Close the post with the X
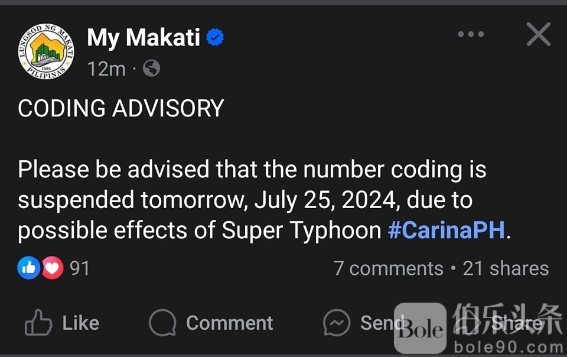Screen dimensions: 567x357 (538, 34)
